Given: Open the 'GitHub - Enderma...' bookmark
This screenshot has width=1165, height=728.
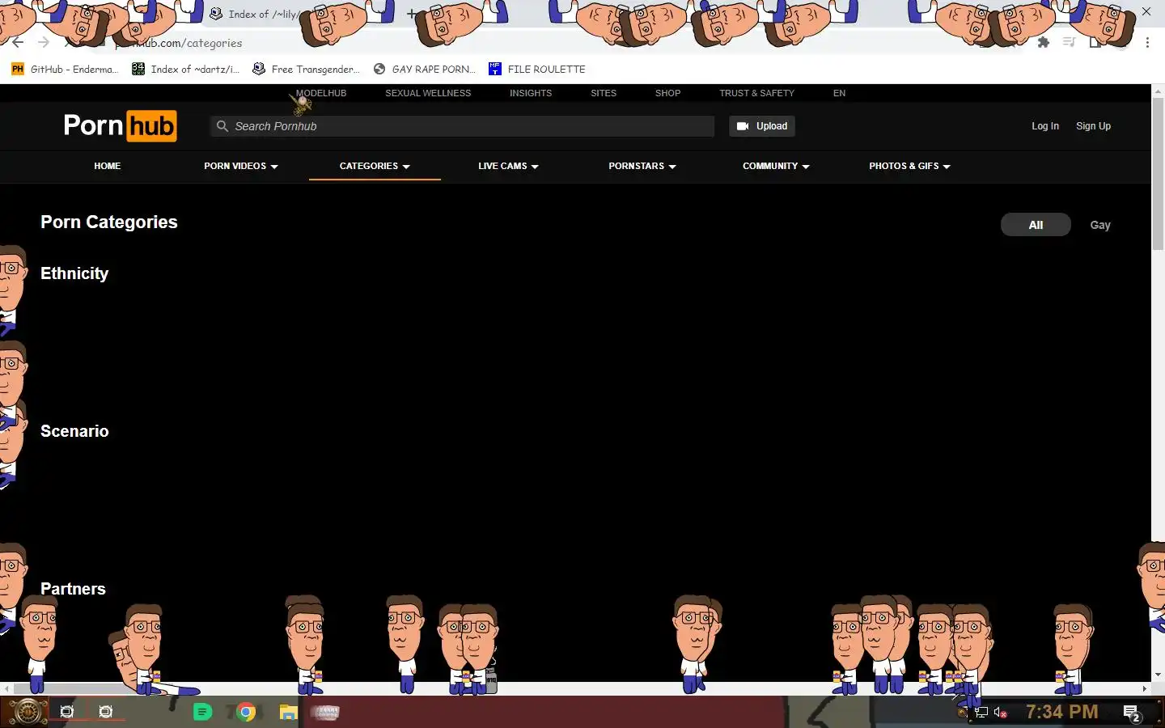Looking at the screenshot, I should pyautogui.click(x=65, y=69).
